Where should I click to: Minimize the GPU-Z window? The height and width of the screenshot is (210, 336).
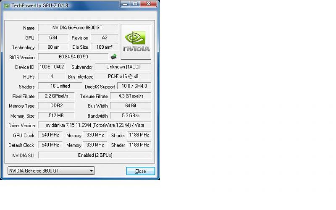[x=126, y=4]
